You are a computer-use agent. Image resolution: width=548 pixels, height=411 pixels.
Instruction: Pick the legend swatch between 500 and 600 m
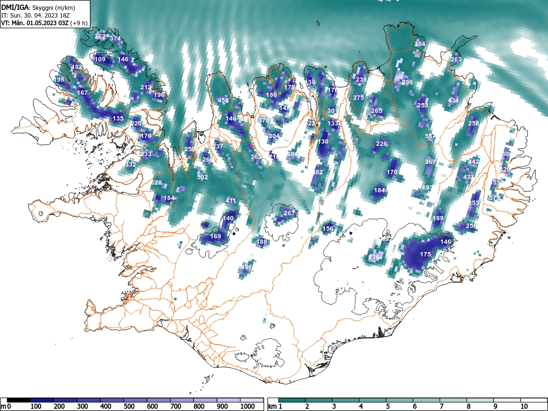click(x=159, y=400)
